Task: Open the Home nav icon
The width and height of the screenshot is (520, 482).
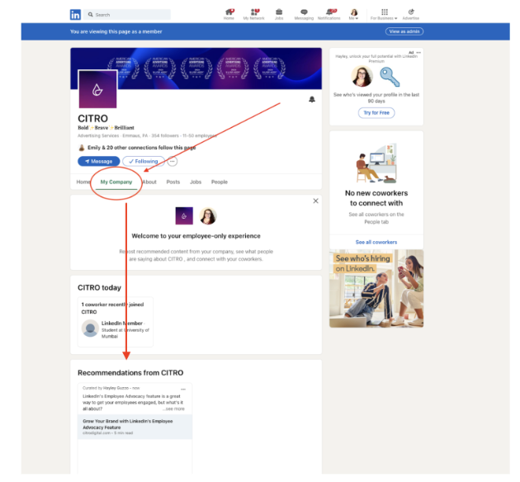Action: coord(229,14)
